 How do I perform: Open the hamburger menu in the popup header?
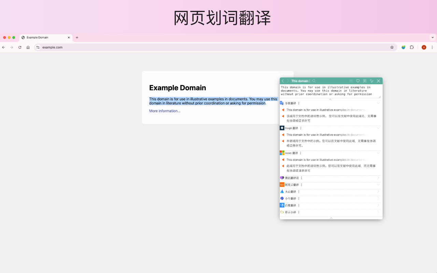[351, 81]
